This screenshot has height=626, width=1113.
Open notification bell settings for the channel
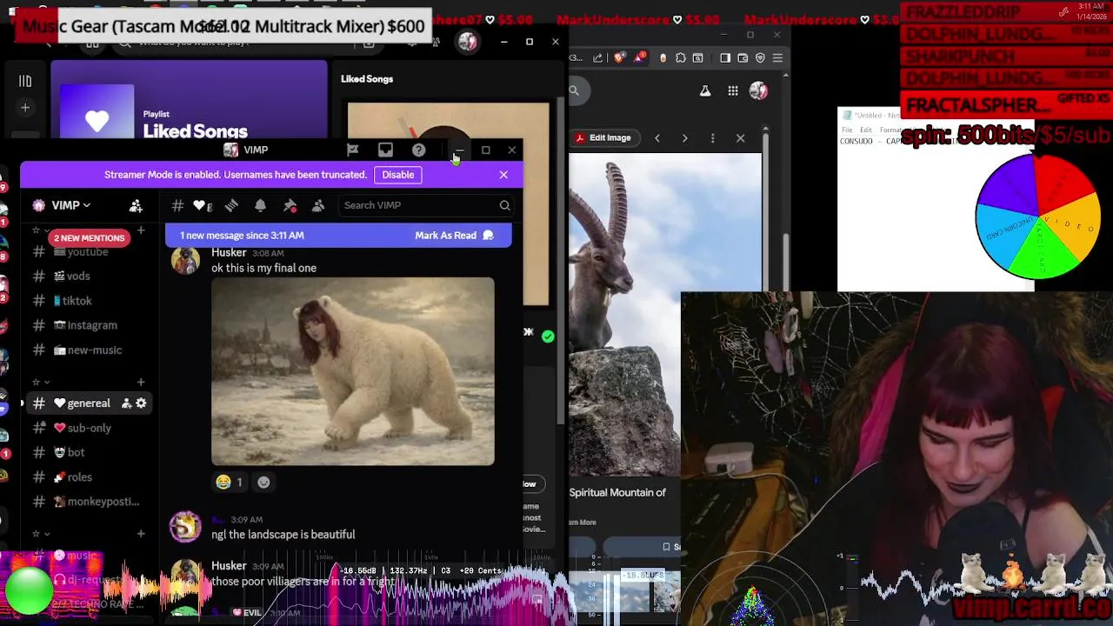coord(260,205)
